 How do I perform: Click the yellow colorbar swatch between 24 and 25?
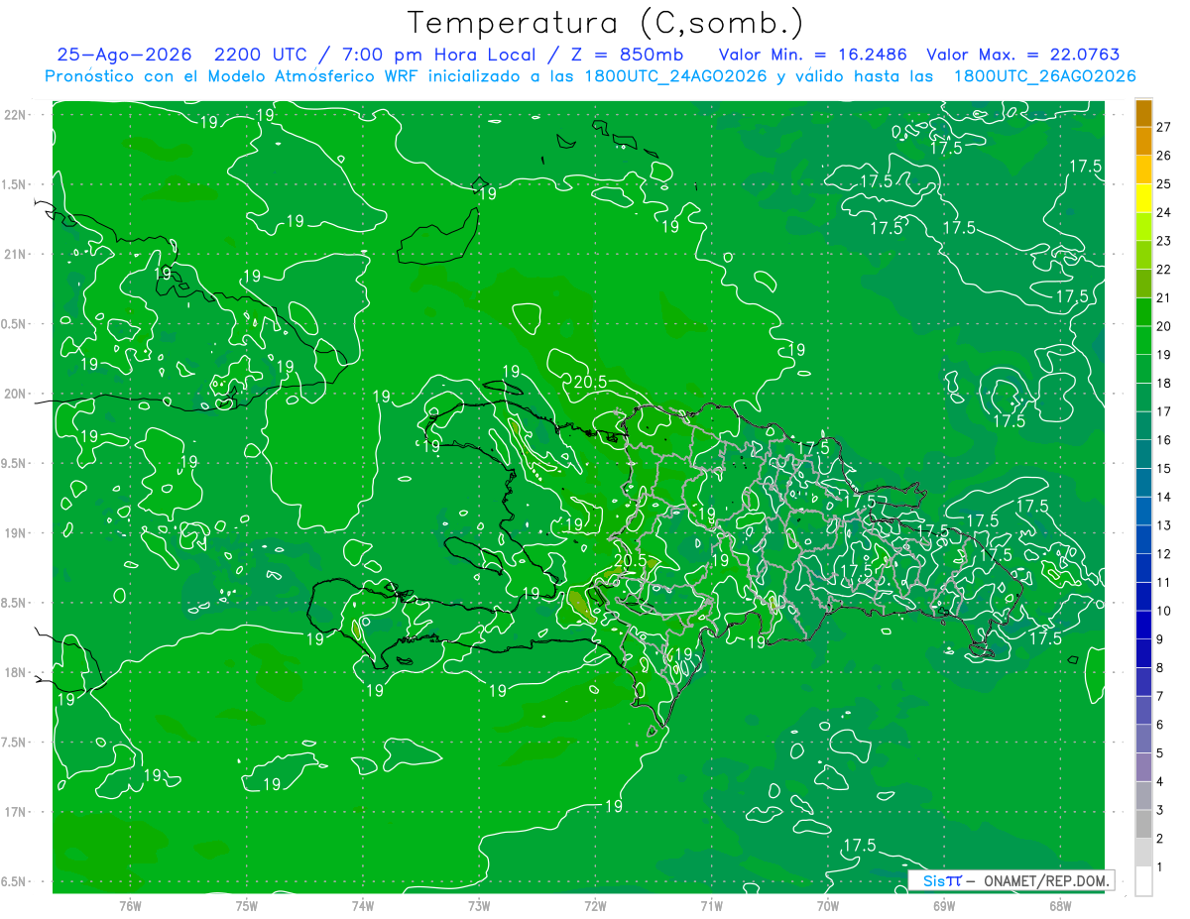click(1143, 198)
